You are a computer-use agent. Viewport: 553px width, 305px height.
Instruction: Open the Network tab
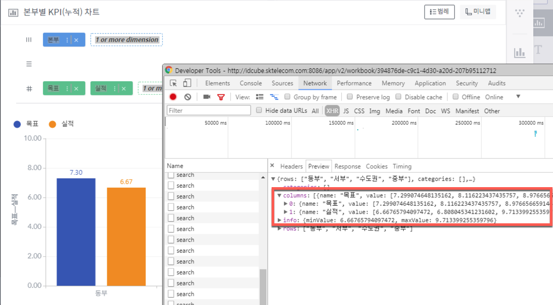click(x=315, y=83)
